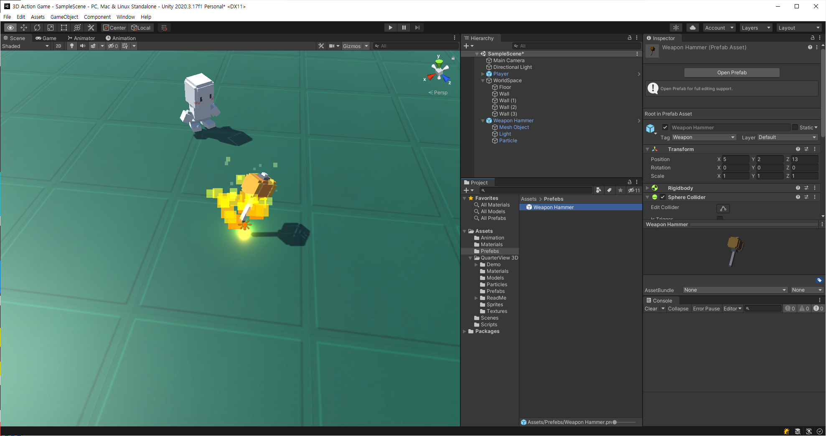Select the Move tool
The width and height of the screenshot is (826, 436).
pos(24,28)
